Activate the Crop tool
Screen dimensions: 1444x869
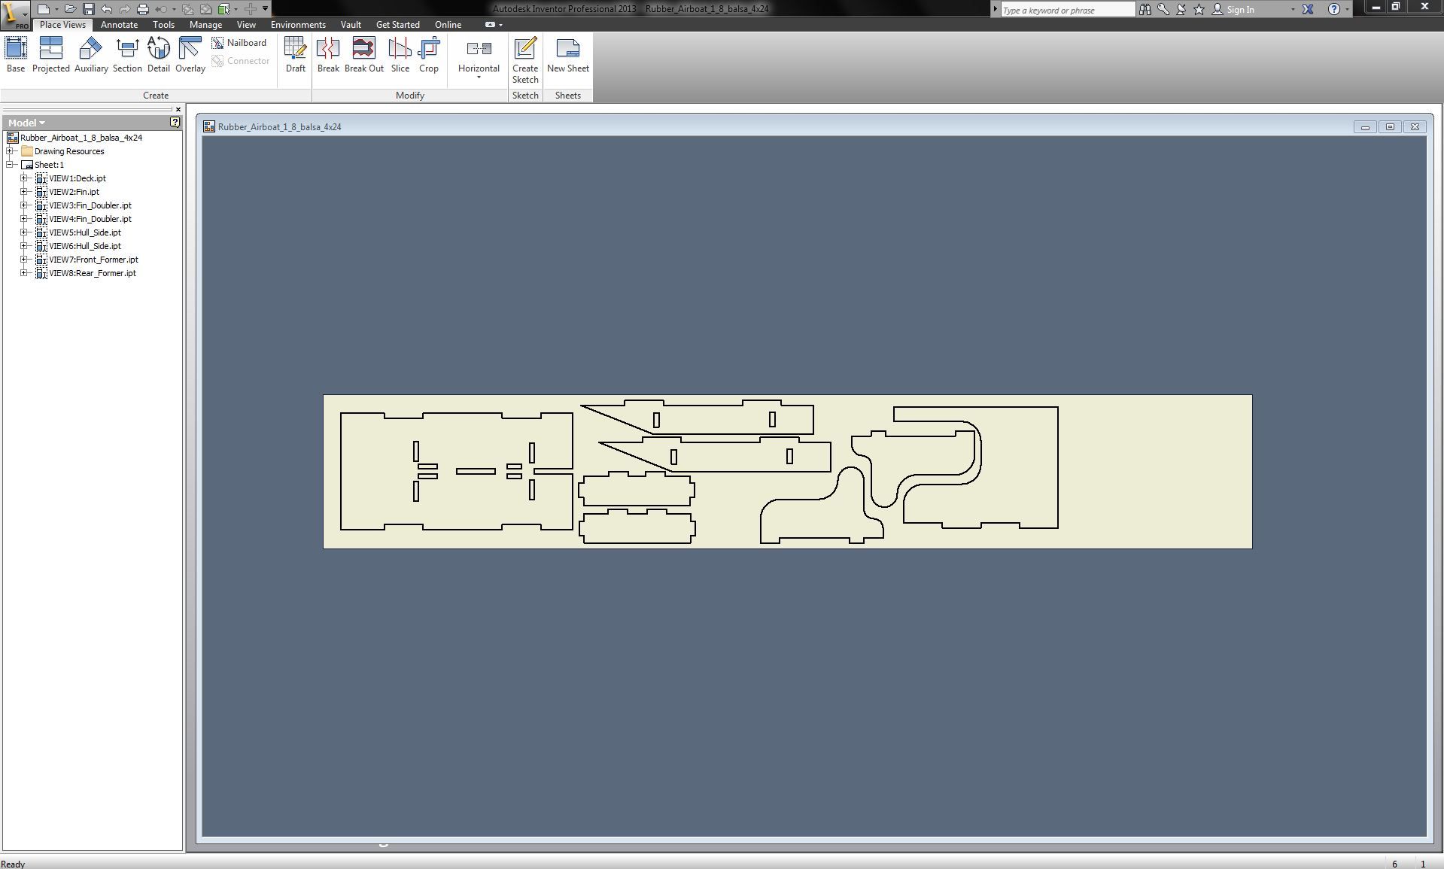pyautogui.click(x=429, y=54)
